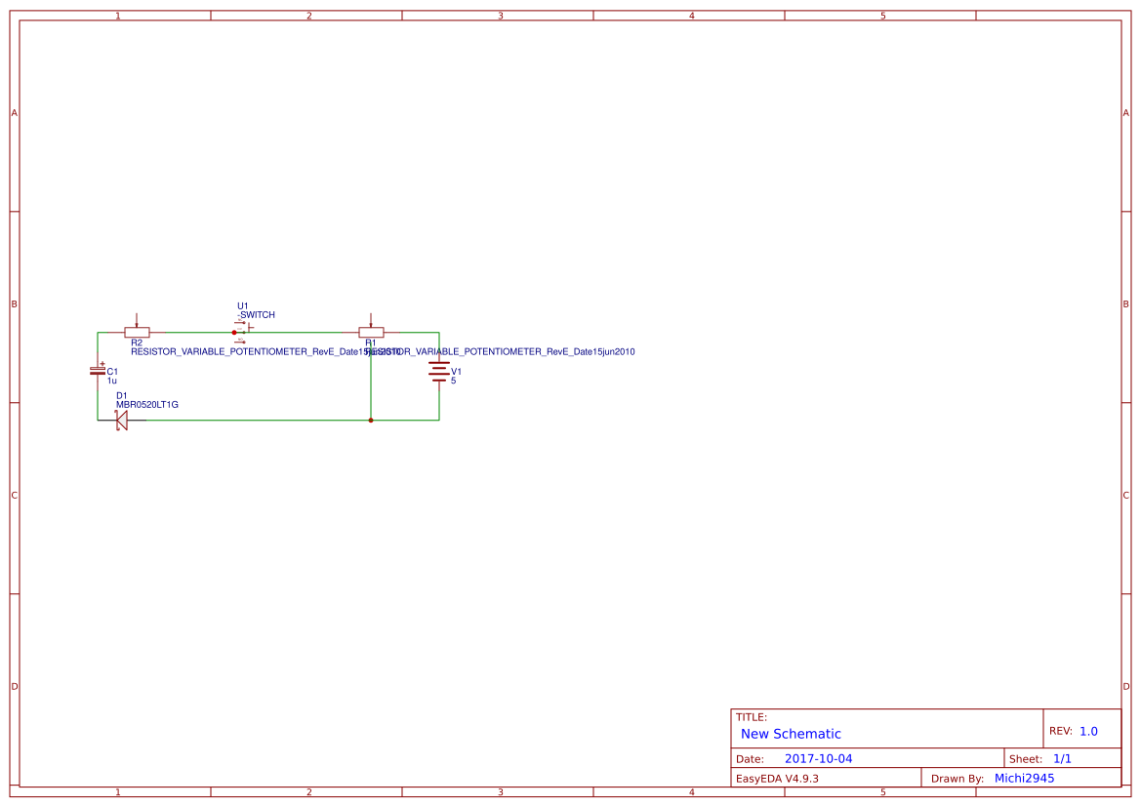Click the wiper arrow on potentiometer R2
1141x807 pixels.
point(137,320)
